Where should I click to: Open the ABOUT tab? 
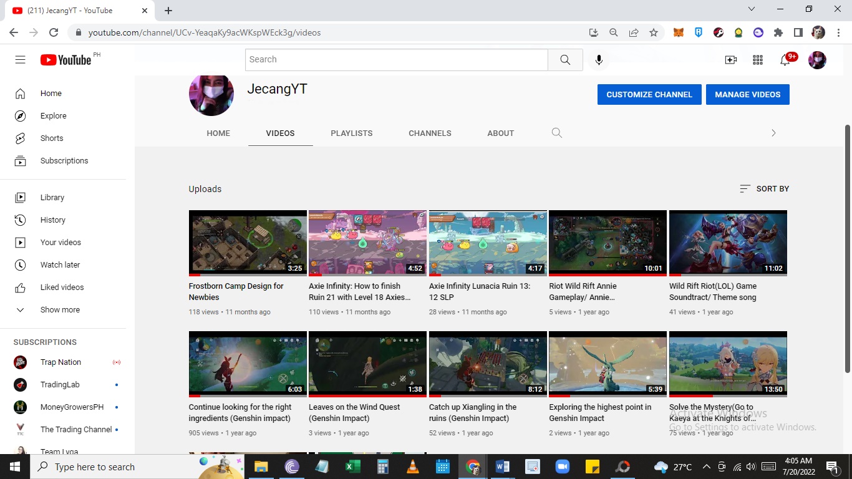[x=501, y=133]
